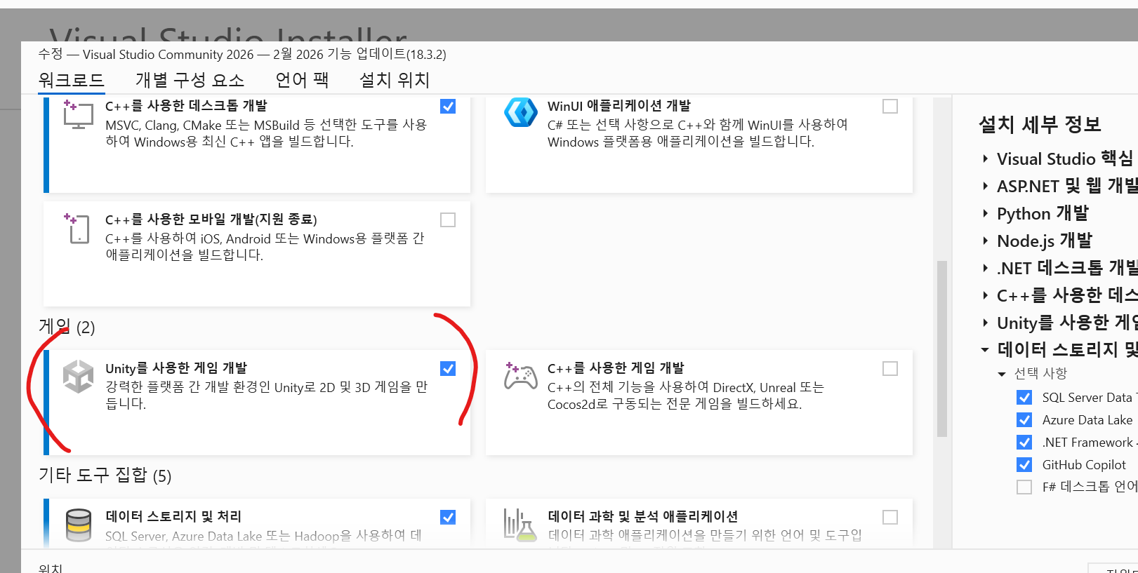Select the 데이터 과학 및 분석 애플리케이션 title
This screenshot has width=1138, height=573.
[x=643, y=517]
